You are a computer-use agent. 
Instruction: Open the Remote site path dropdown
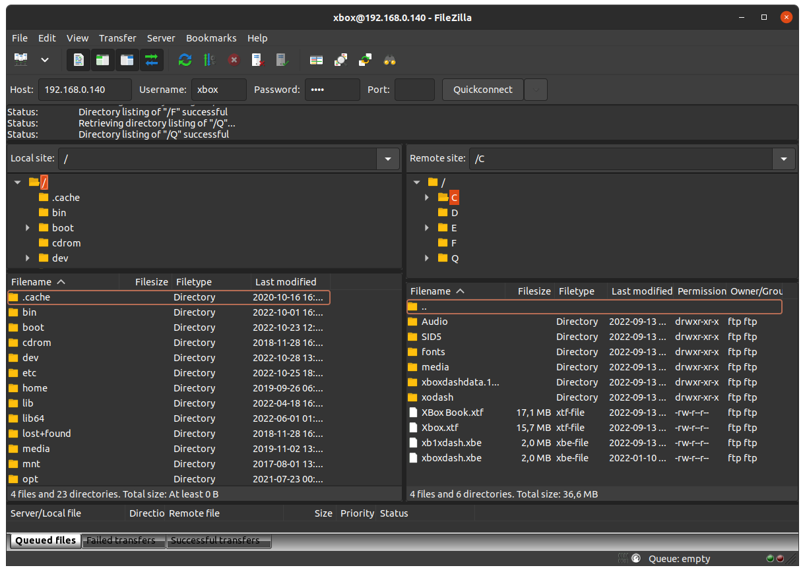click(x=784, y=159)
